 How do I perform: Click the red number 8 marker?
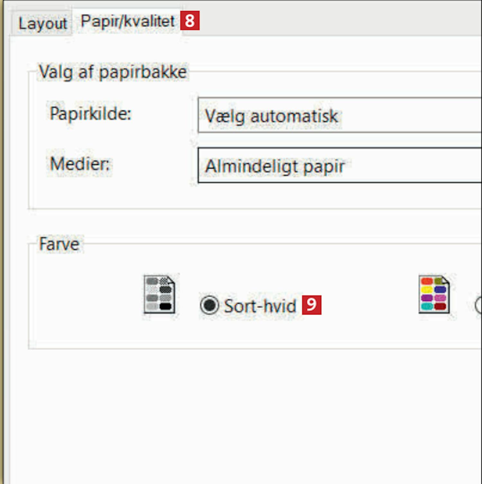click(x=190, y=21)
